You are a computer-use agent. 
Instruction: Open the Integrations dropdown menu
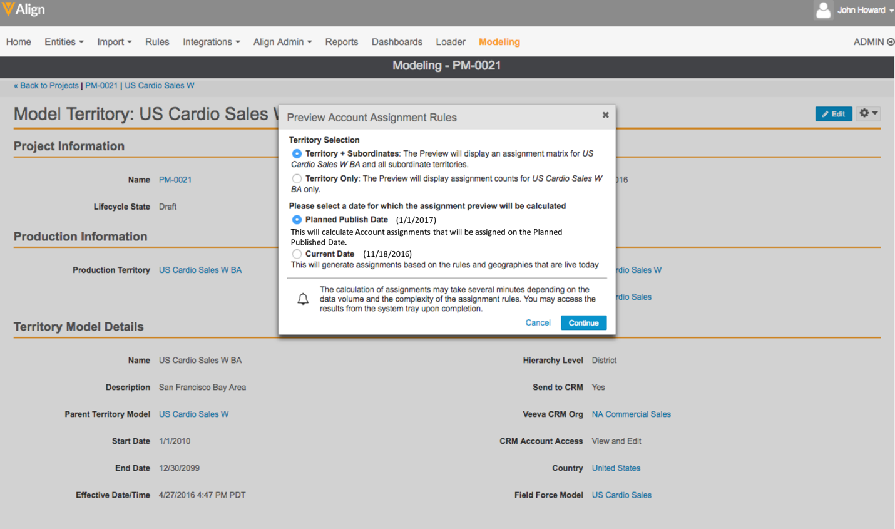(211, 42)
